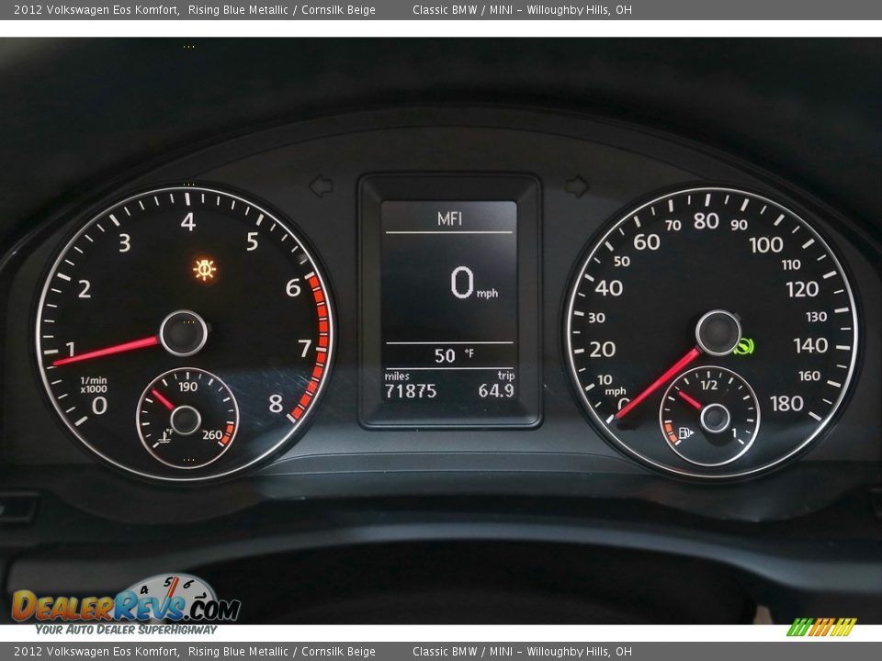Click the 80 mark on speedometer
The width and height of the screenshot is (882, 661).
(x=706, y=221)
